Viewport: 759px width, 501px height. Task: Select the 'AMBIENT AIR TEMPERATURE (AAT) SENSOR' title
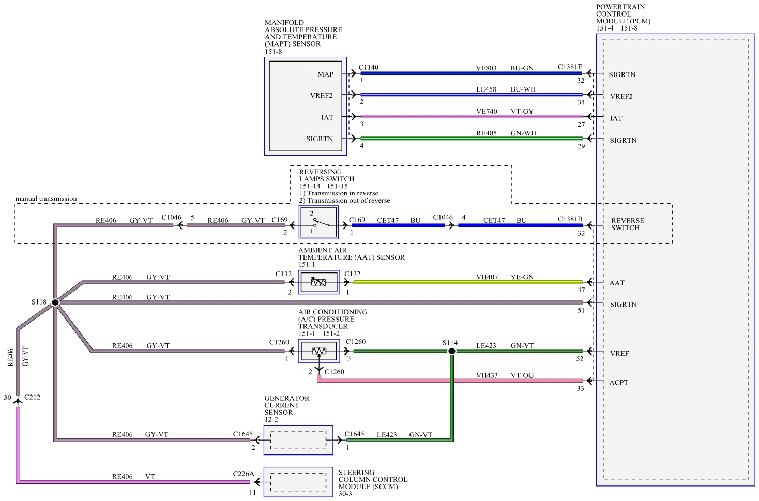[x=352, y=253]
